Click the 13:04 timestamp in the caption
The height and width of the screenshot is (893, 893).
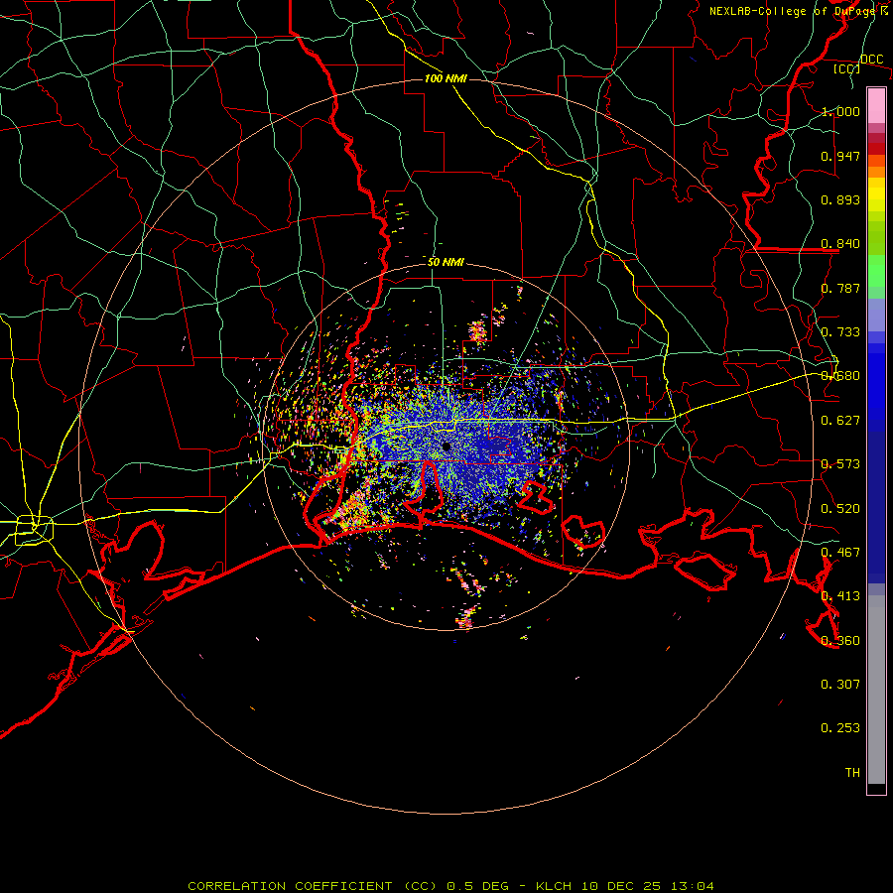click(692, 886)
